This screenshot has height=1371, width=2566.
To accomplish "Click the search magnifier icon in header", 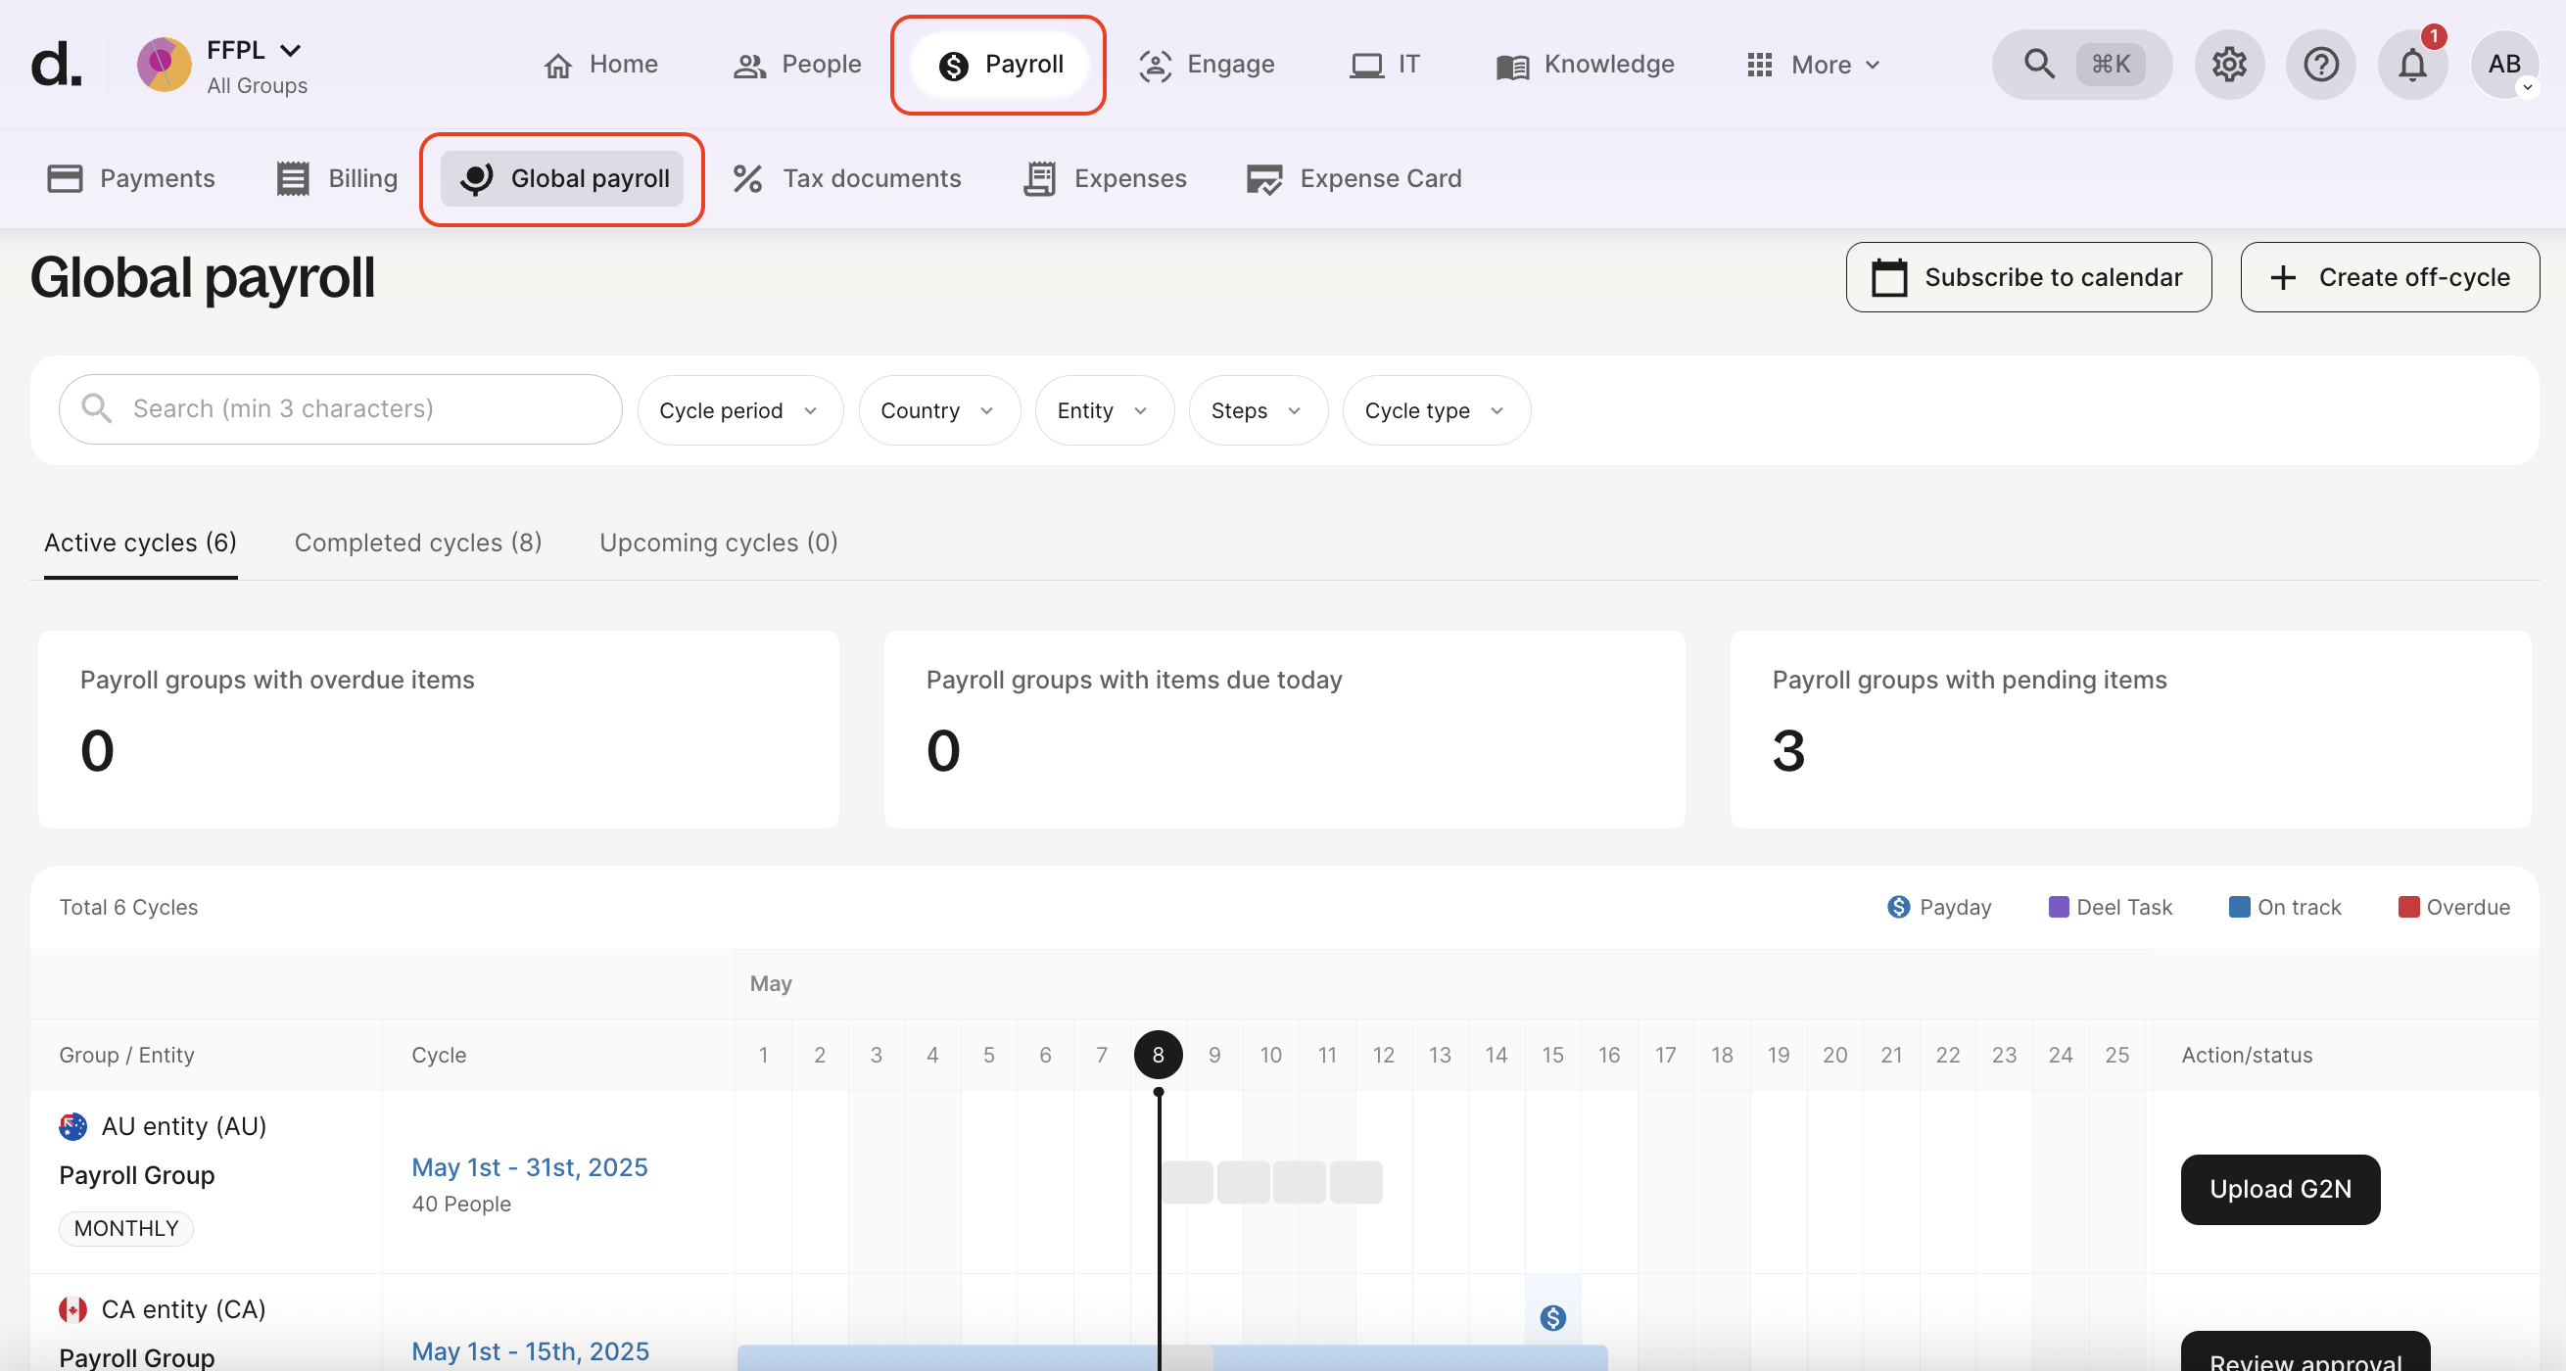I will click(2039, 64).
